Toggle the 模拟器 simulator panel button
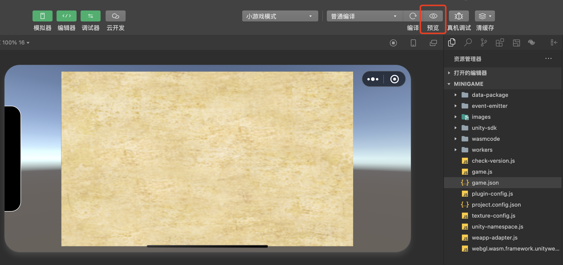This screenshot has height=265, width=563. pos(42,16)
